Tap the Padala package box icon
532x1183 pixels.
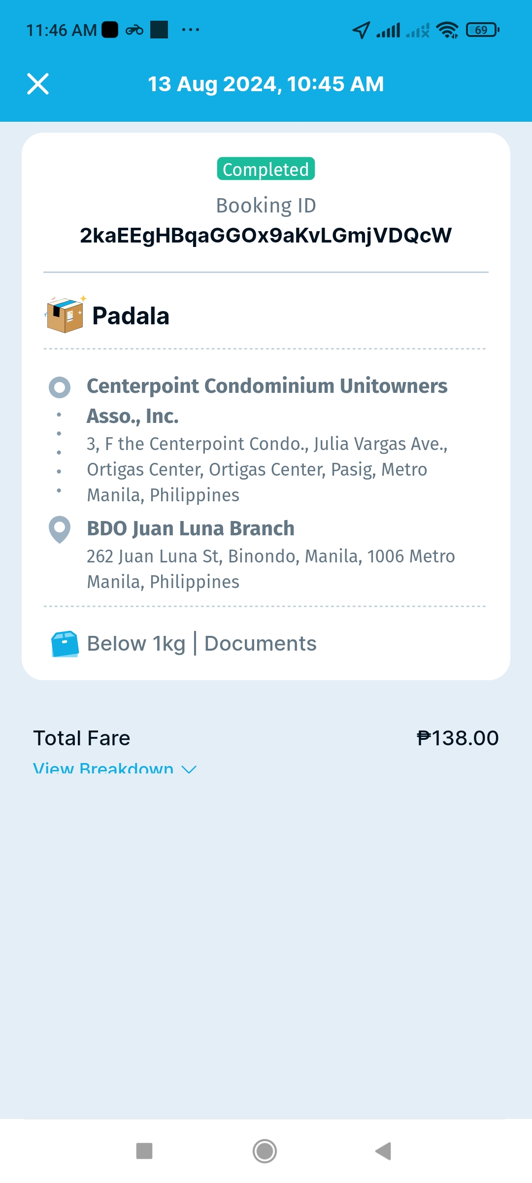(x=65, y=315)
